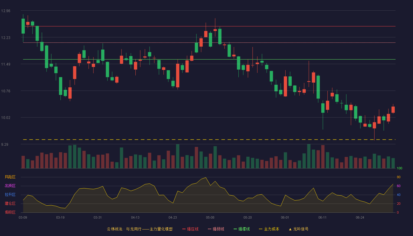Click the yellow dashed main-cost line
Image resolution: width=413 pixels, height=236 pixels.
209,140
